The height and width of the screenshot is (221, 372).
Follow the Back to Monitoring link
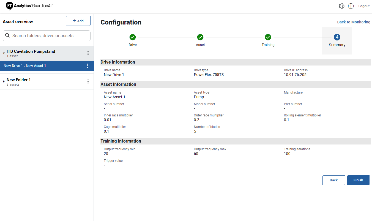coord(354,22)
